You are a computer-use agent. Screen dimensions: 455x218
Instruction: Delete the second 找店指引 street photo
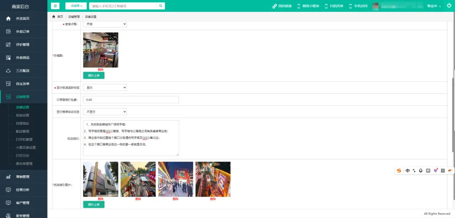click(138, 199)
